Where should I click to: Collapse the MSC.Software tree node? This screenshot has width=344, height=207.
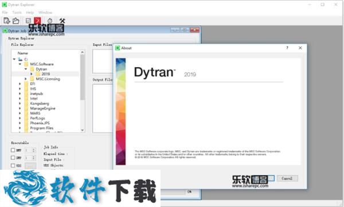pos(20,64)
